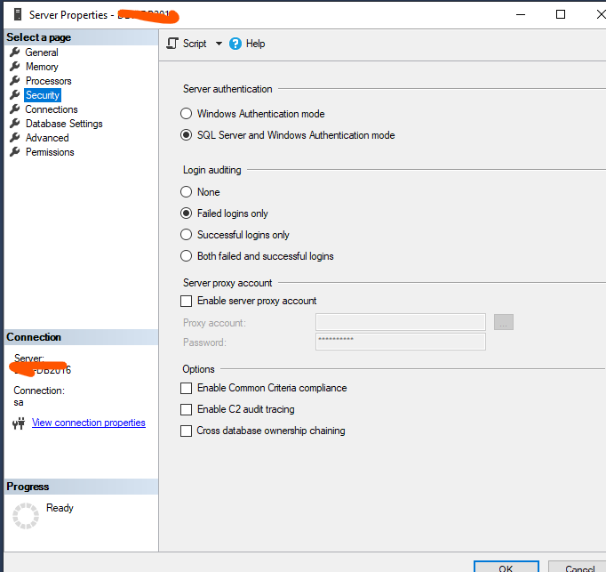The height and width of the screenshot is (572, 606).
Task: Click the wrench icon beside General
Action: tap(15, 52)
